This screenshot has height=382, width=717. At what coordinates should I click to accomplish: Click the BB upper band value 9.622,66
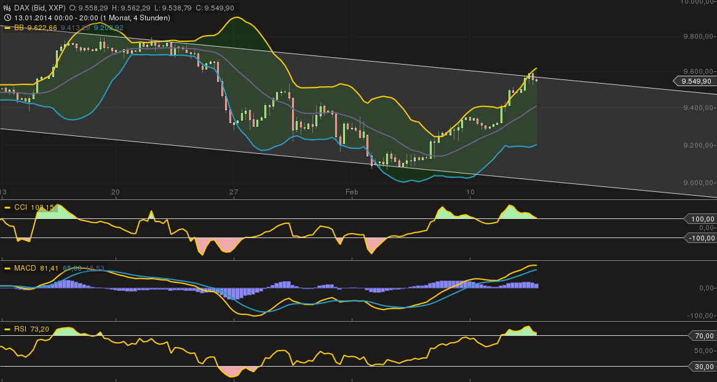[42, 28]
